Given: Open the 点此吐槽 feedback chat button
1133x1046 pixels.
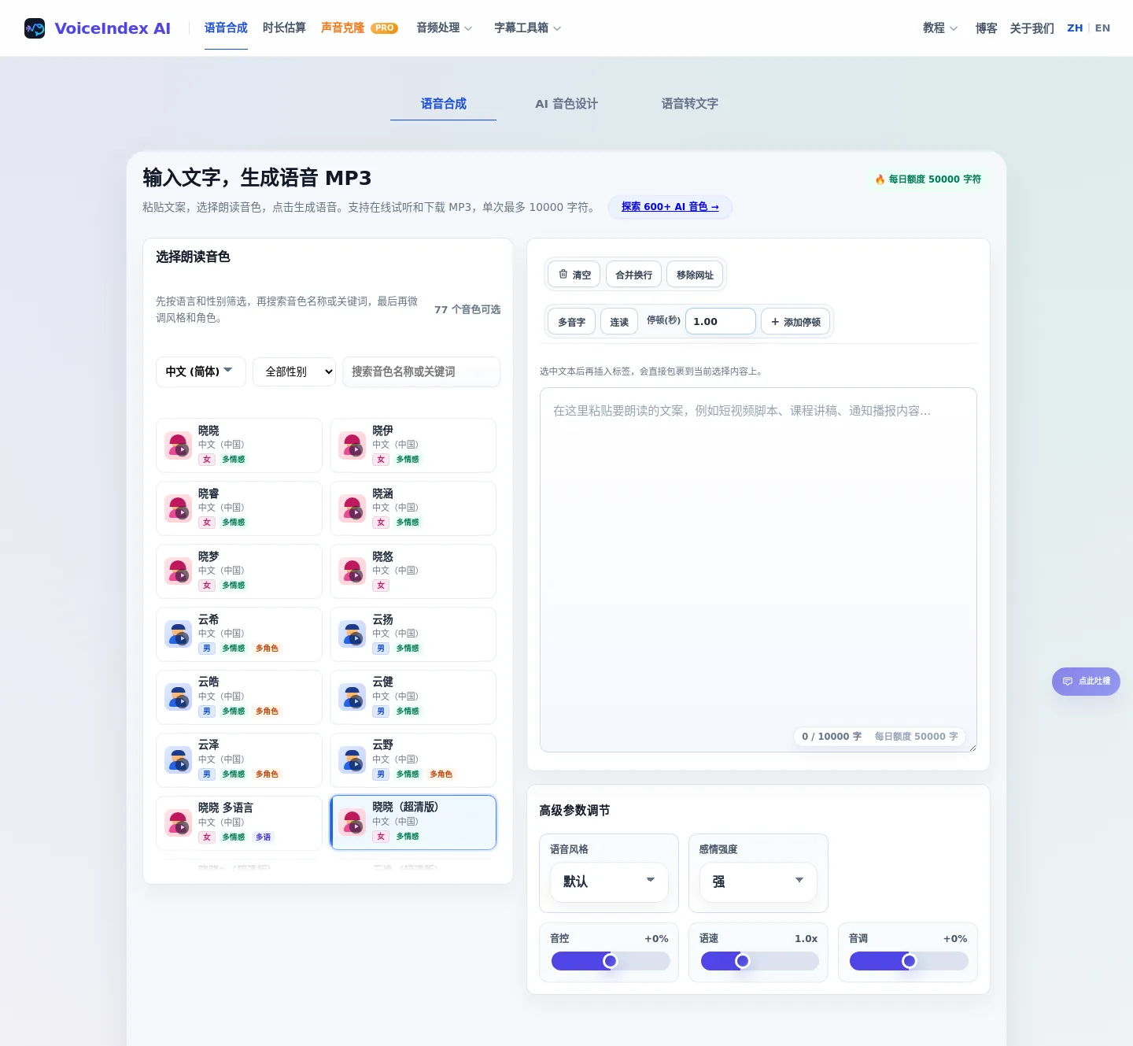Looking at the screenshot, I should 1086,682.
